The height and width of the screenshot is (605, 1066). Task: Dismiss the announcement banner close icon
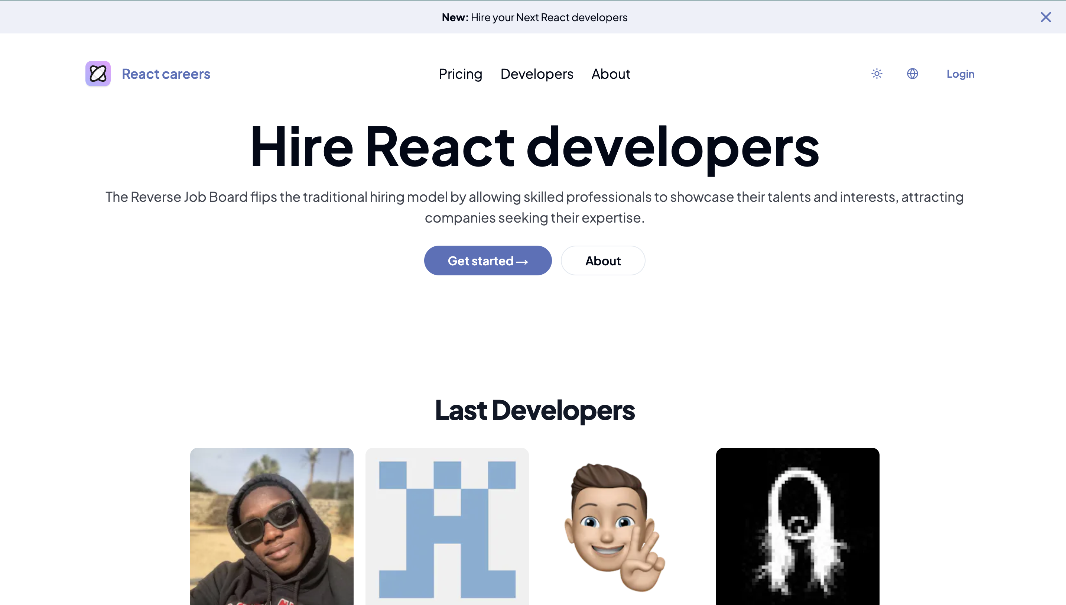(x=1046, y=17)
